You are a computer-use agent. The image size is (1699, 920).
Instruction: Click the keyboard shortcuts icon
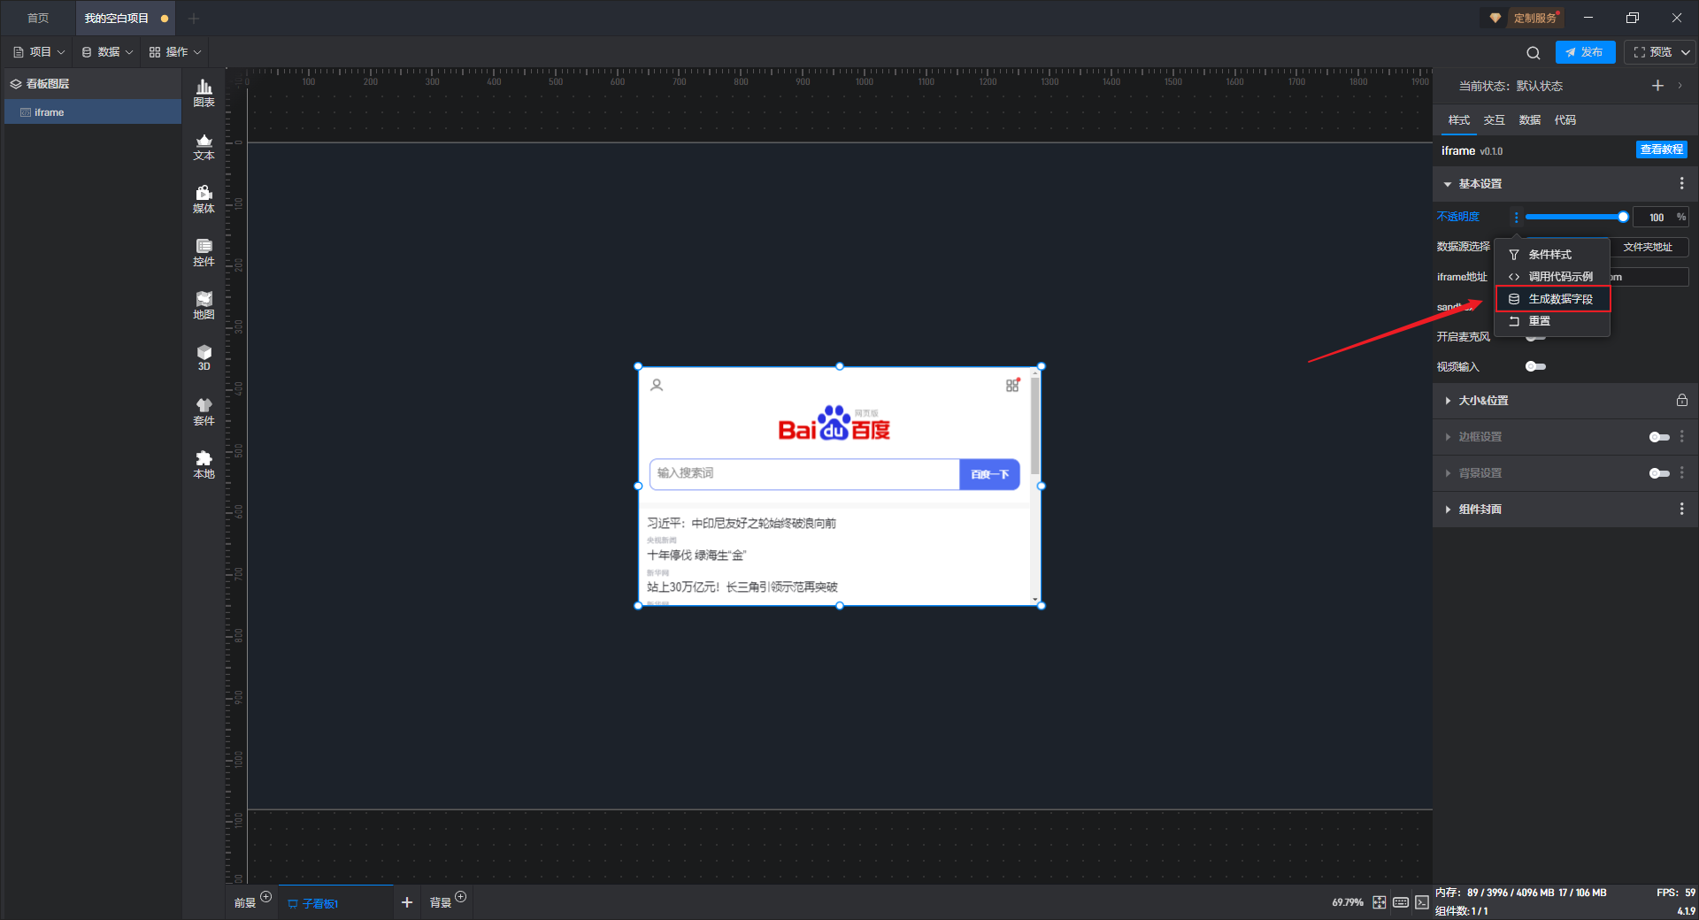click(1401, 902)
